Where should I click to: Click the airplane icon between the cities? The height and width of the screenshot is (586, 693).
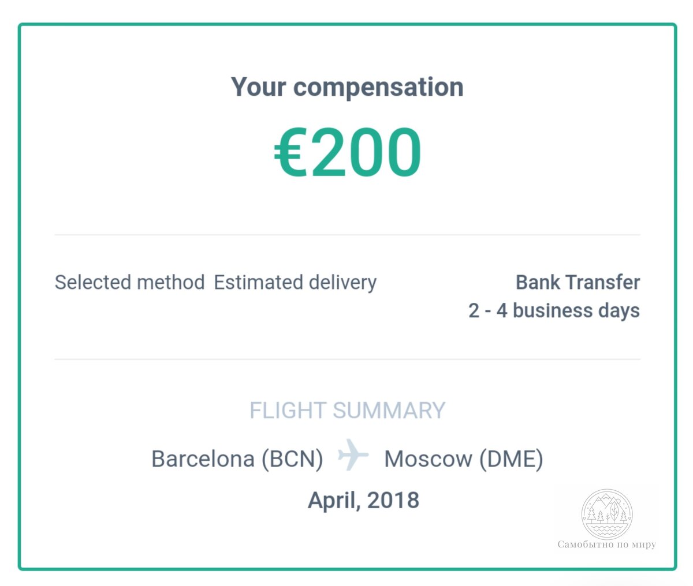click(353, 454)
